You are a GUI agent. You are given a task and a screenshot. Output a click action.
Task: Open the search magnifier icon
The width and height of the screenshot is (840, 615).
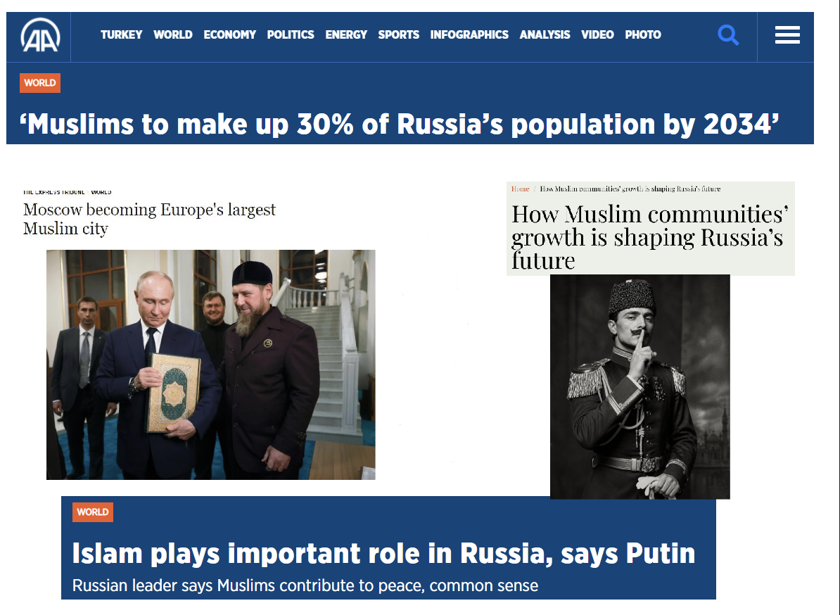tap(728, 35)
